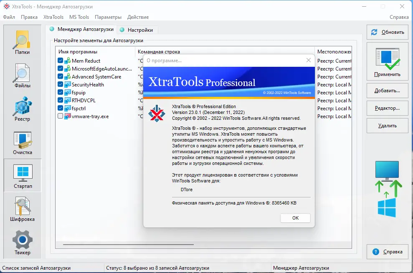Uncheck the Mem Reduct checkbox
413x273 pixels.
pyautogui.click(x=60, y=61)
